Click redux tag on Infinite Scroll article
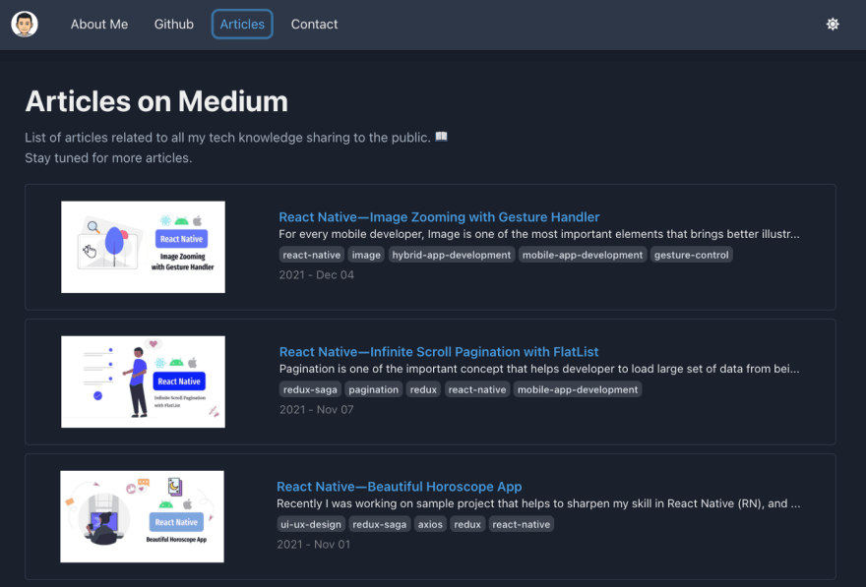The height and width of the screenshot is (587, 866). 423,389
